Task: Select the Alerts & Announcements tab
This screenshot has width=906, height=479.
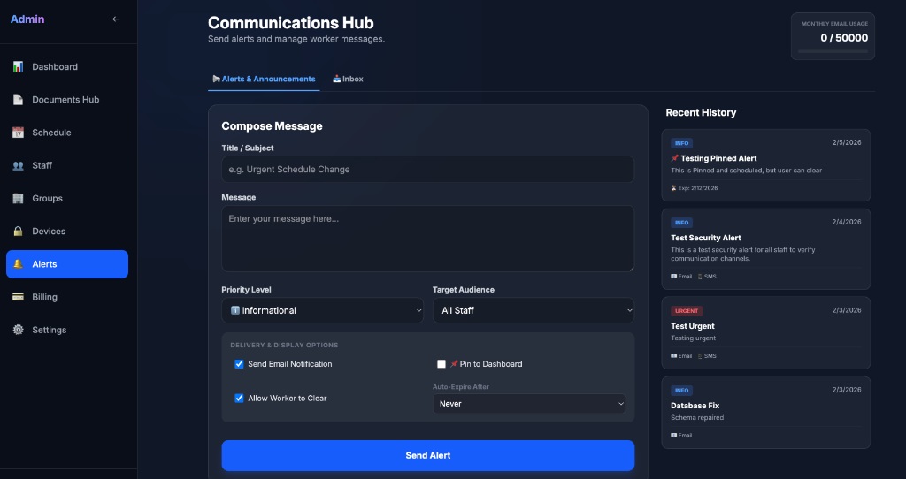Action: point(264,79)
